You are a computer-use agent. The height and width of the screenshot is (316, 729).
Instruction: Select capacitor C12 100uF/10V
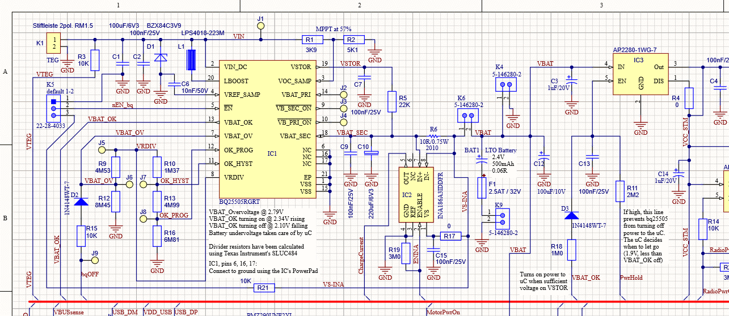click(543, 157)
